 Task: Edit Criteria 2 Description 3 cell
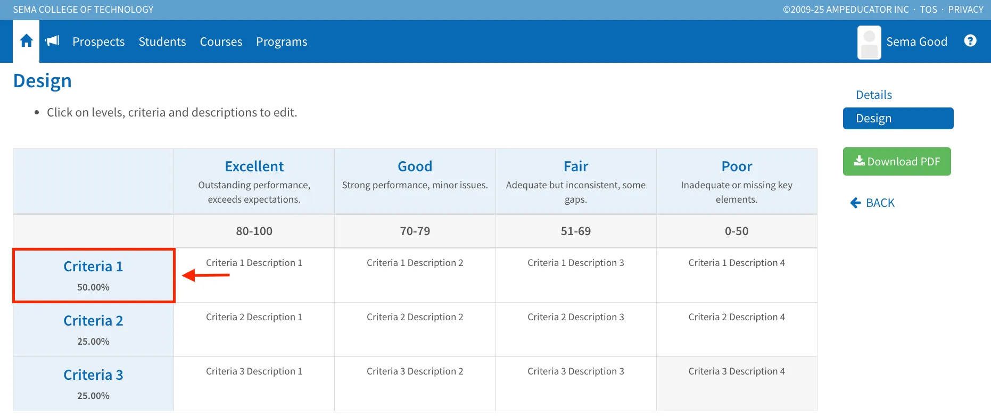coord(575,330)
